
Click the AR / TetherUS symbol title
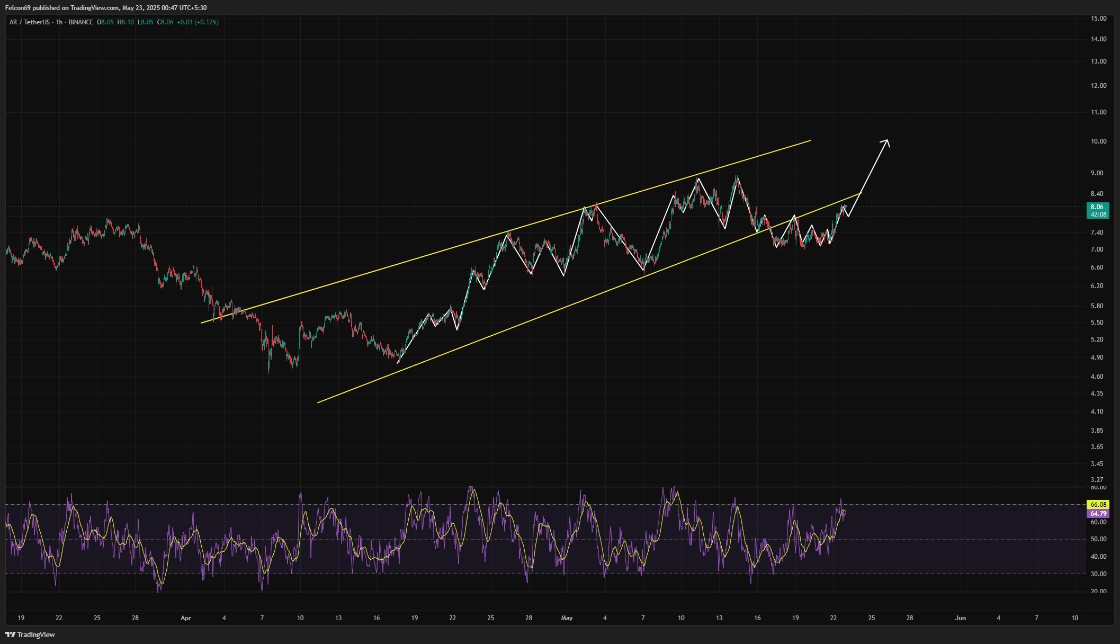29,22
